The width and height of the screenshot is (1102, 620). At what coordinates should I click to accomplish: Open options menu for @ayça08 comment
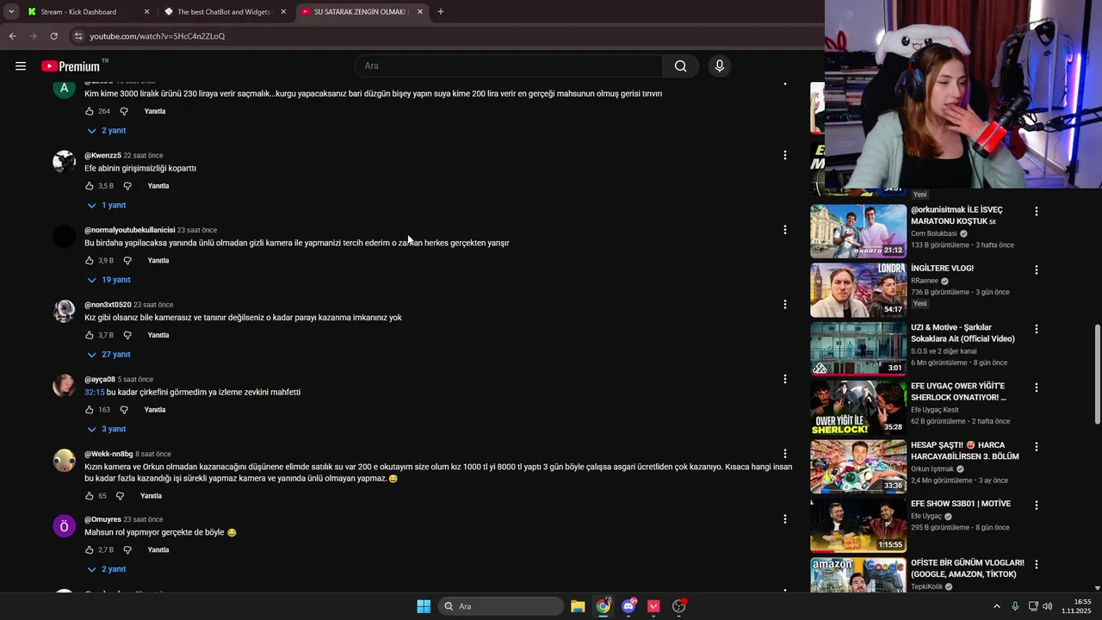[x=784, y=379]
